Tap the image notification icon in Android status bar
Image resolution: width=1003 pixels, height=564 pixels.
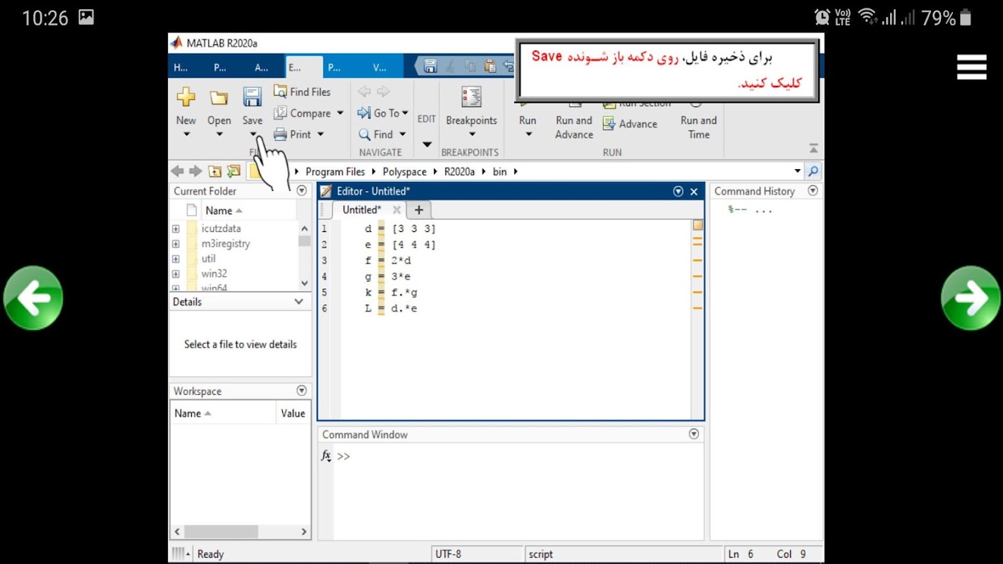pyautogui.click(x=86, y=18)
